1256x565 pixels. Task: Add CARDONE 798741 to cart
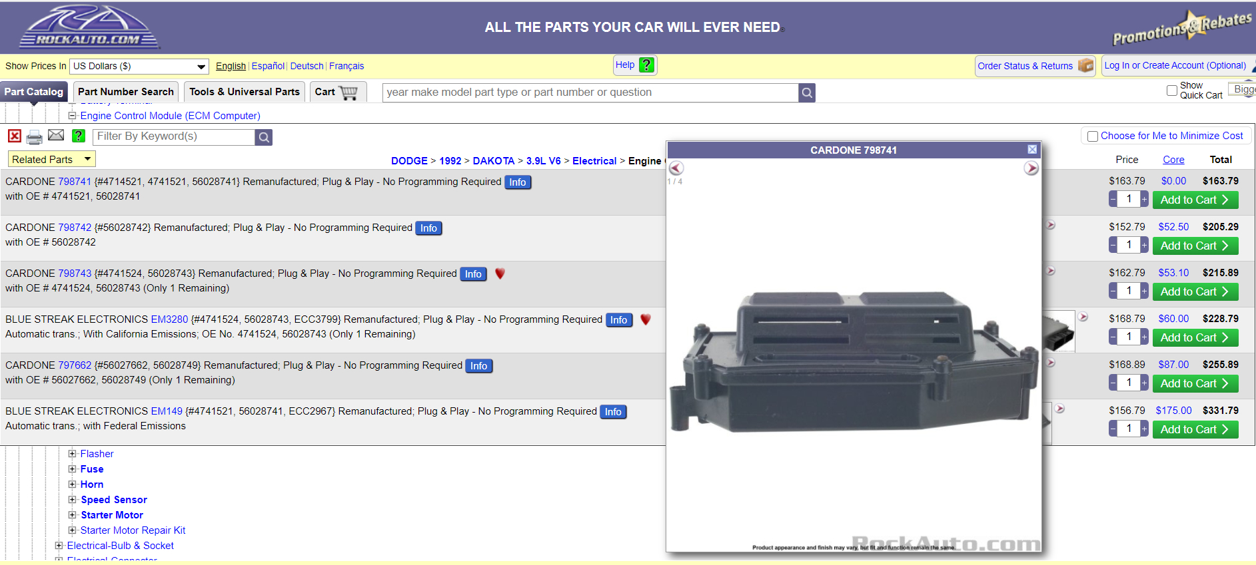(x=1195, y=200)
